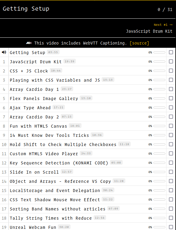Click progress bar for Playing with CSS Variables
This screenshot has height=230, width=176.
(x=159, y=80)
